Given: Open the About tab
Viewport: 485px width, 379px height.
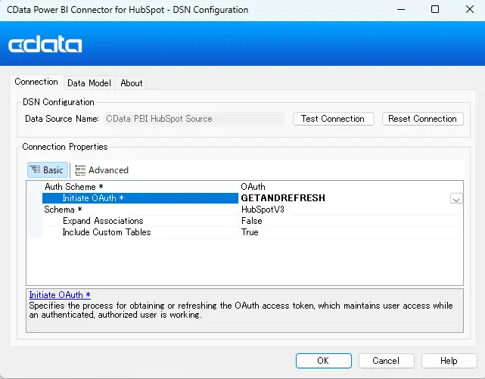Looking at the screenshot, I should click(x=132, y=83).
